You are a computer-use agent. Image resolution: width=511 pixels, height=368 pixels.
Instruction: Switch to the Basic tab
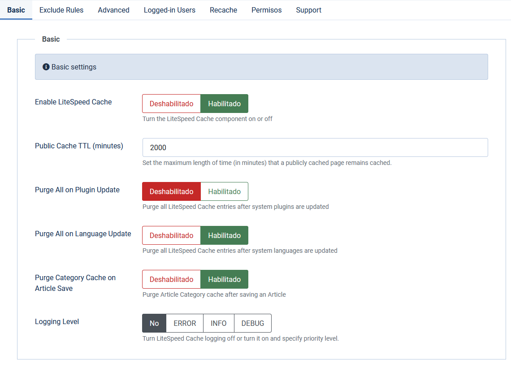click(16, 10)
